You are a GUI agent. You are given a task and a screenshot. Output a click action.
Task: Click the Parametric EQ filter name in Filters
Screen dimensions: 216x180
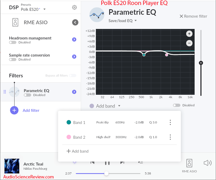[x=36, y=91]
